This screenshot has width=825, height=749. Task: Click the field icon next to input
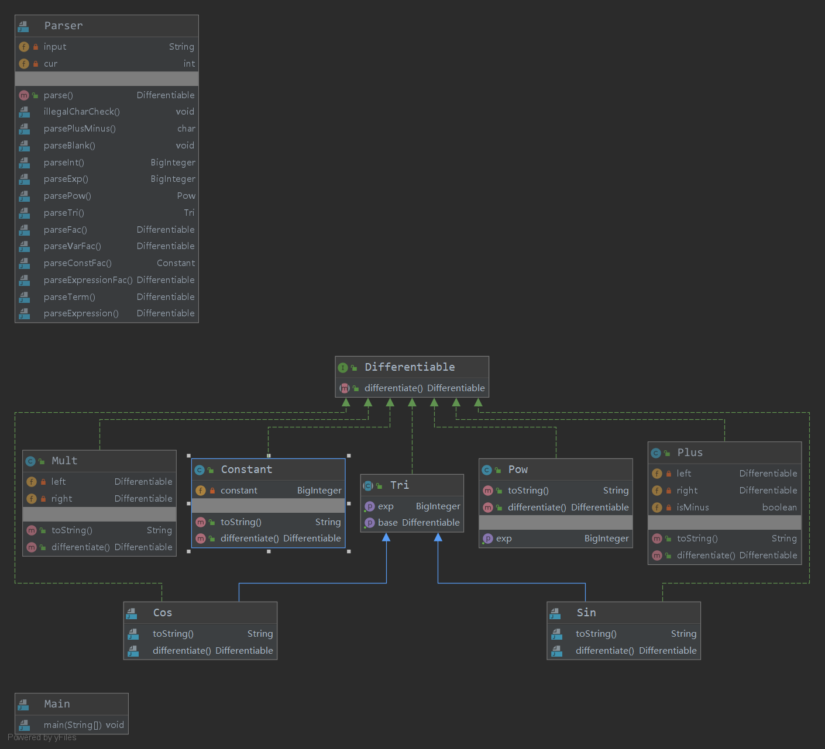pyautogui.click(x=24, y=47)
